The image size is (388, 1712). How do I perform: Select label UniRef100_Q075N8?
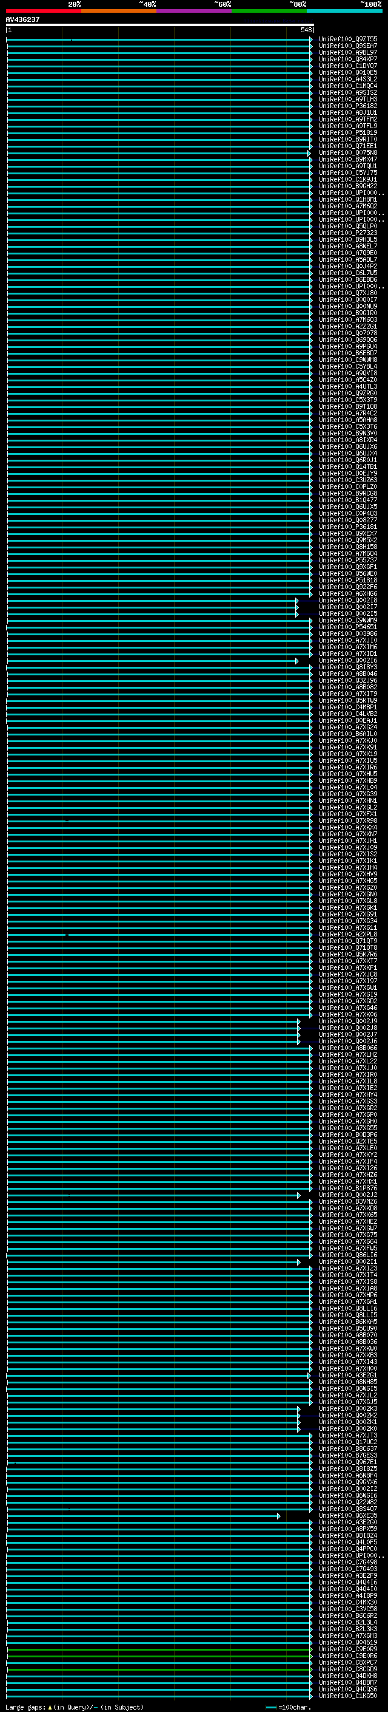347,153
